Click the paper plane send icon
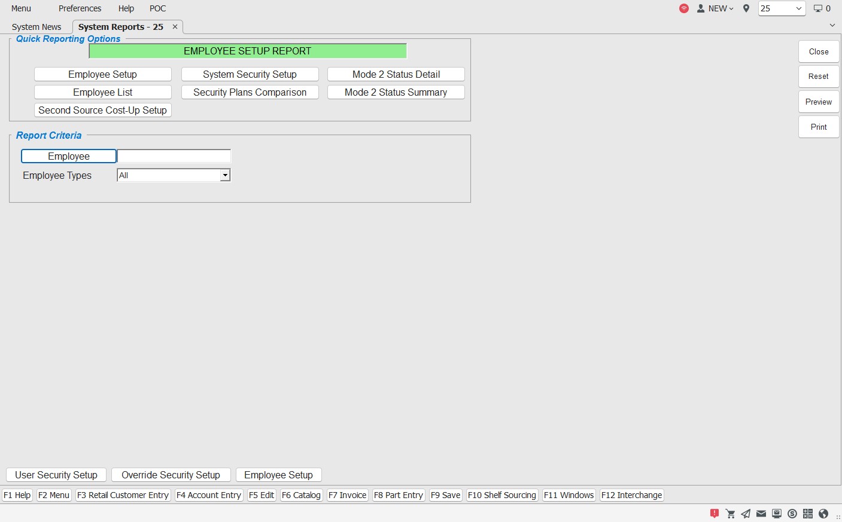842x522 pixels. click(746, 514)
